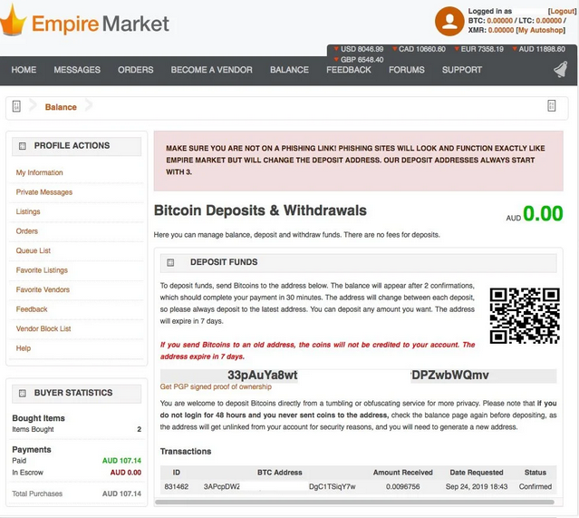Click Total Purchases AUD 107.14 value
Image resolution: width=579 pixels, height=518 pixels.
pos(121,494)
